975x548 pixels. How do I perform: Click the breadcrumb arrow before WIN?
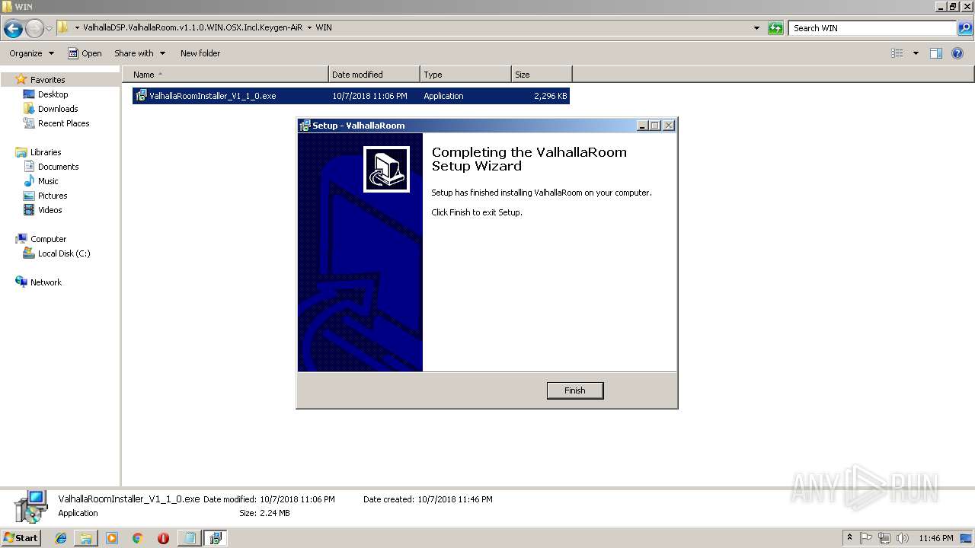[x=309, y=28]
